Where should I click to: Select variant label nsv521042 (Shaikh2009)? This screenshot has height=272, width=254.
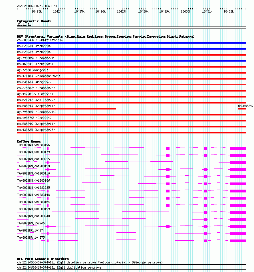click(36, 100)
